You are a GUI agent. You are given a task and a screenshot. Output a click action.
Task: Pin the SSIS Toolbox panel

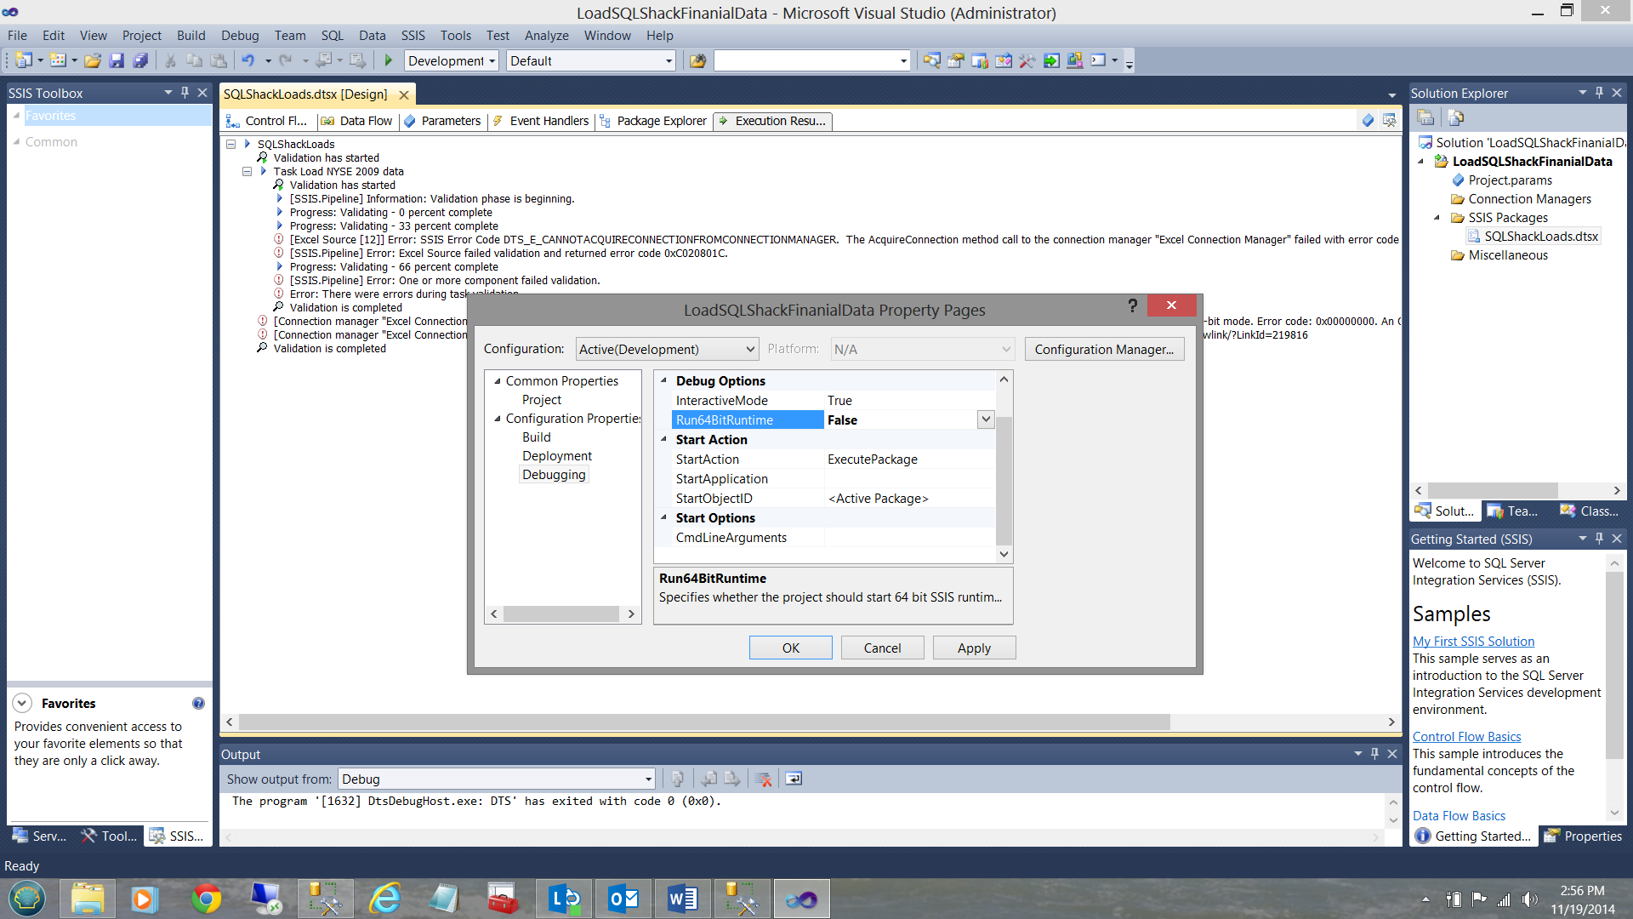tap(185, 93)
